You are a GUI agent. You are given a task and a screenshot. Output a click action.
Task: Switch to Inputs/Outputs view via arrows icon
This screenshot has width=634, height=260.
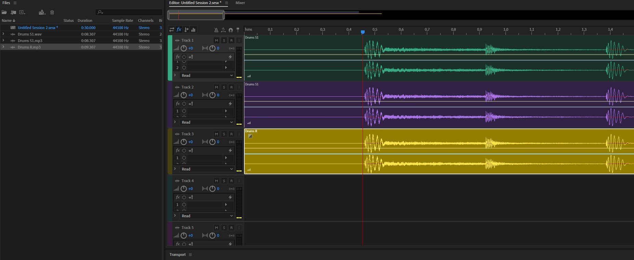point(172,30)
